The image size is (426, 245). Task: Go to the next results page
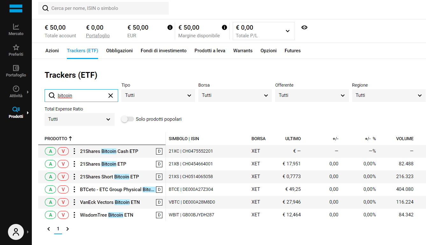[67, 229]
